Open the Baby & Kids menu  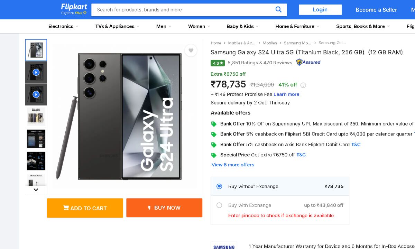(x=242, y=26)
